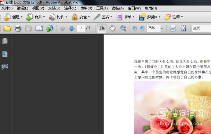This screenshot has width=211, height=134.
Task: Open the 窗口(W) menu
Action: (134, 8)
